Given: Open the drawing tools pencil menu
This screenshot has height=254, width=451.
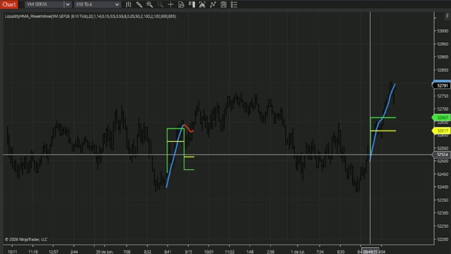Looking at the screenshot, I should coord(139,5).
